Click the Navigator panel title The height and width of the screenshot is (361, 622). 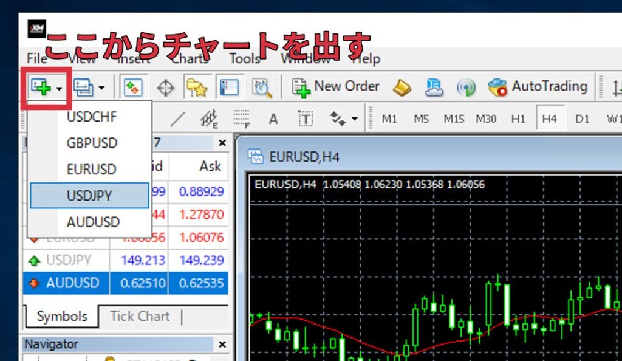(51, 345)
